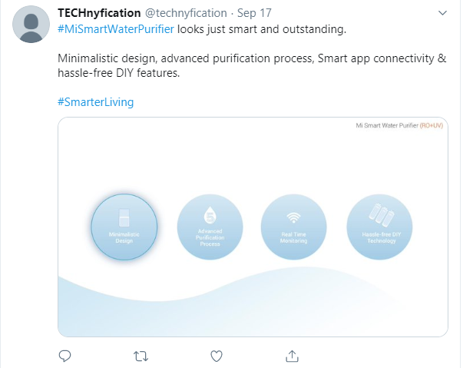463x368 pixels.
Task: Click the Wi-Fi signal icon
Action: pos(293,217)
